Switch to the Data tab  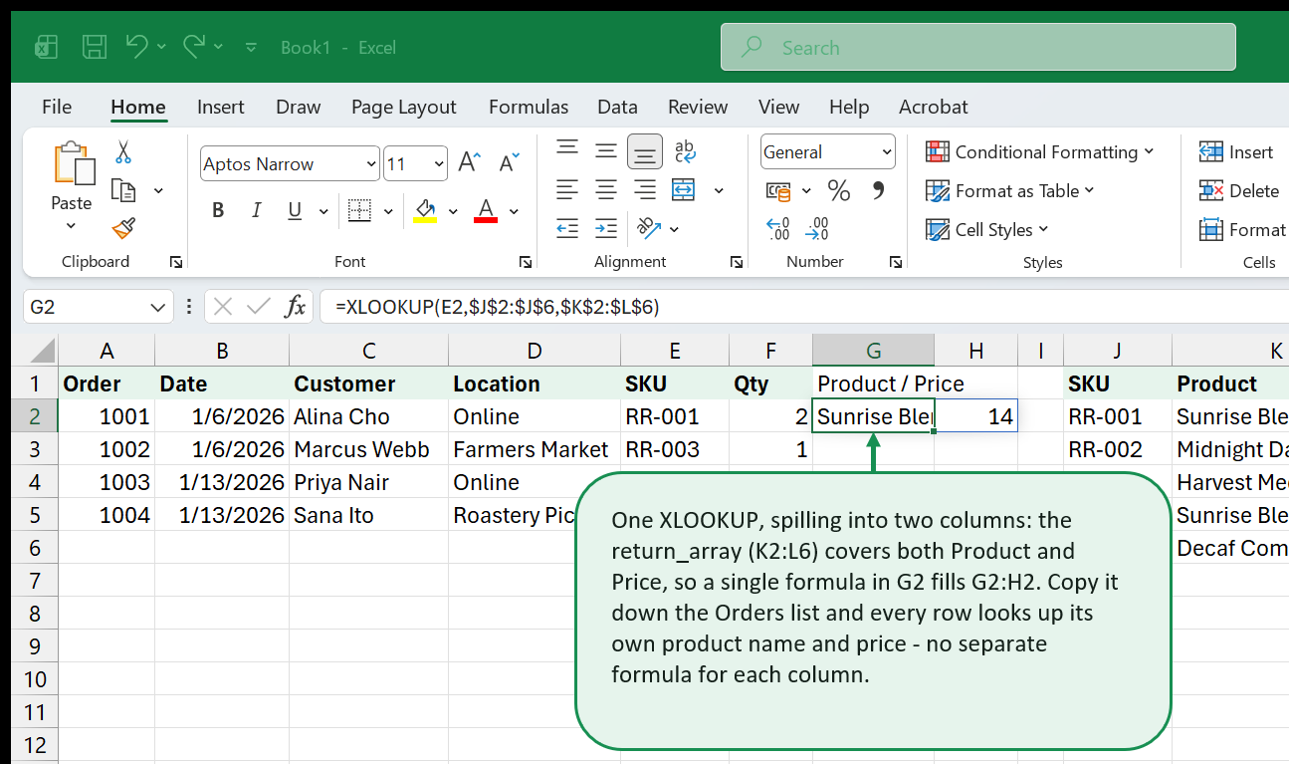(617, 107)
